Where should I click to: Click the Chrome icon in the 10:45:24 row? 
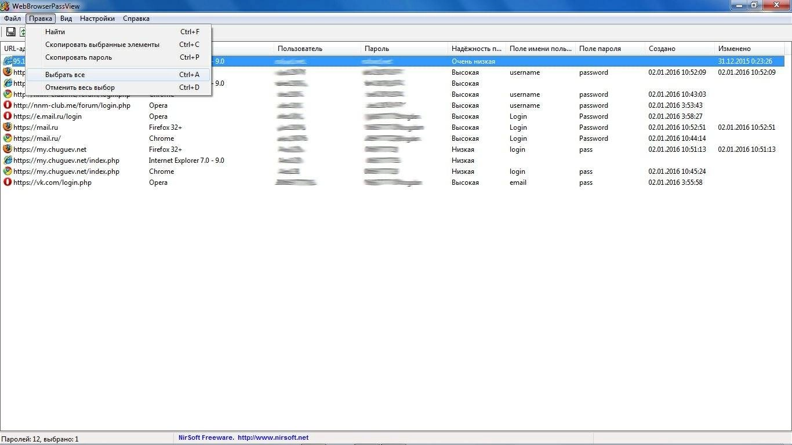point(8,172)
